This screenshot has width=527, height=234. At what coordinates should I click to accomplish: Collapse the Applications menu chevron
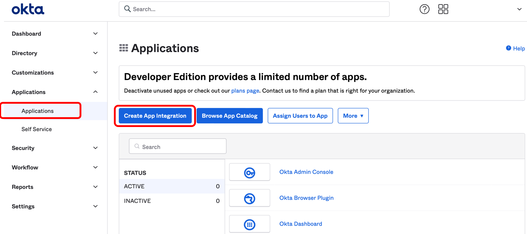[x=95, y=92]
